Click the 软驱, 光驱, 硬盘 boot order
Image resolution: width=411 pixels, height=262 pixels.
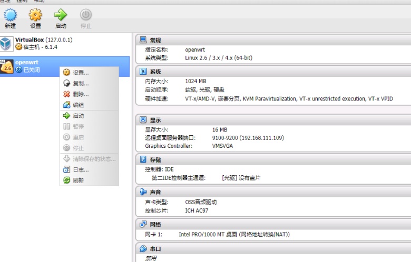pos(205,90)
